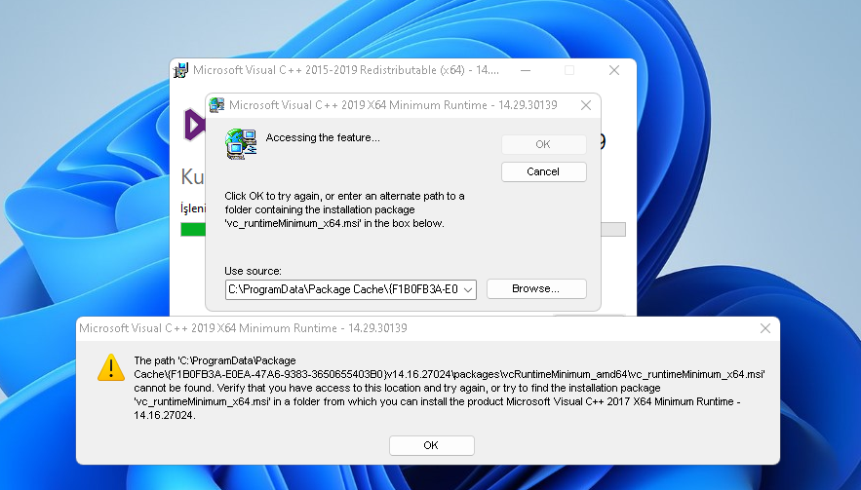Minimize the Visual C++ 2015-2019 Redistributable window
This screenshot has width=861, height=490.
pyautogui.click(x=526, y=70)
